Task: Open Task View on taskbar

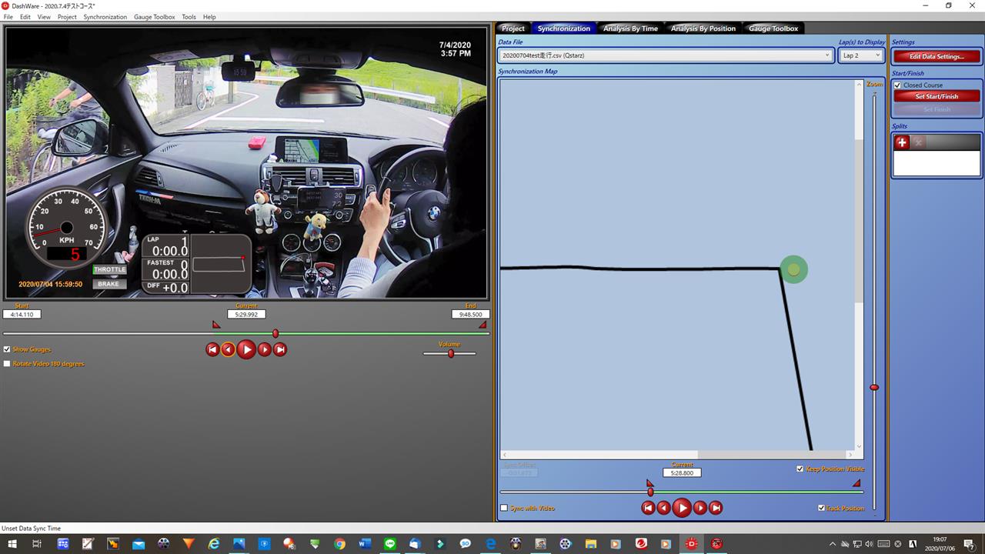Action: click(37, 543)
